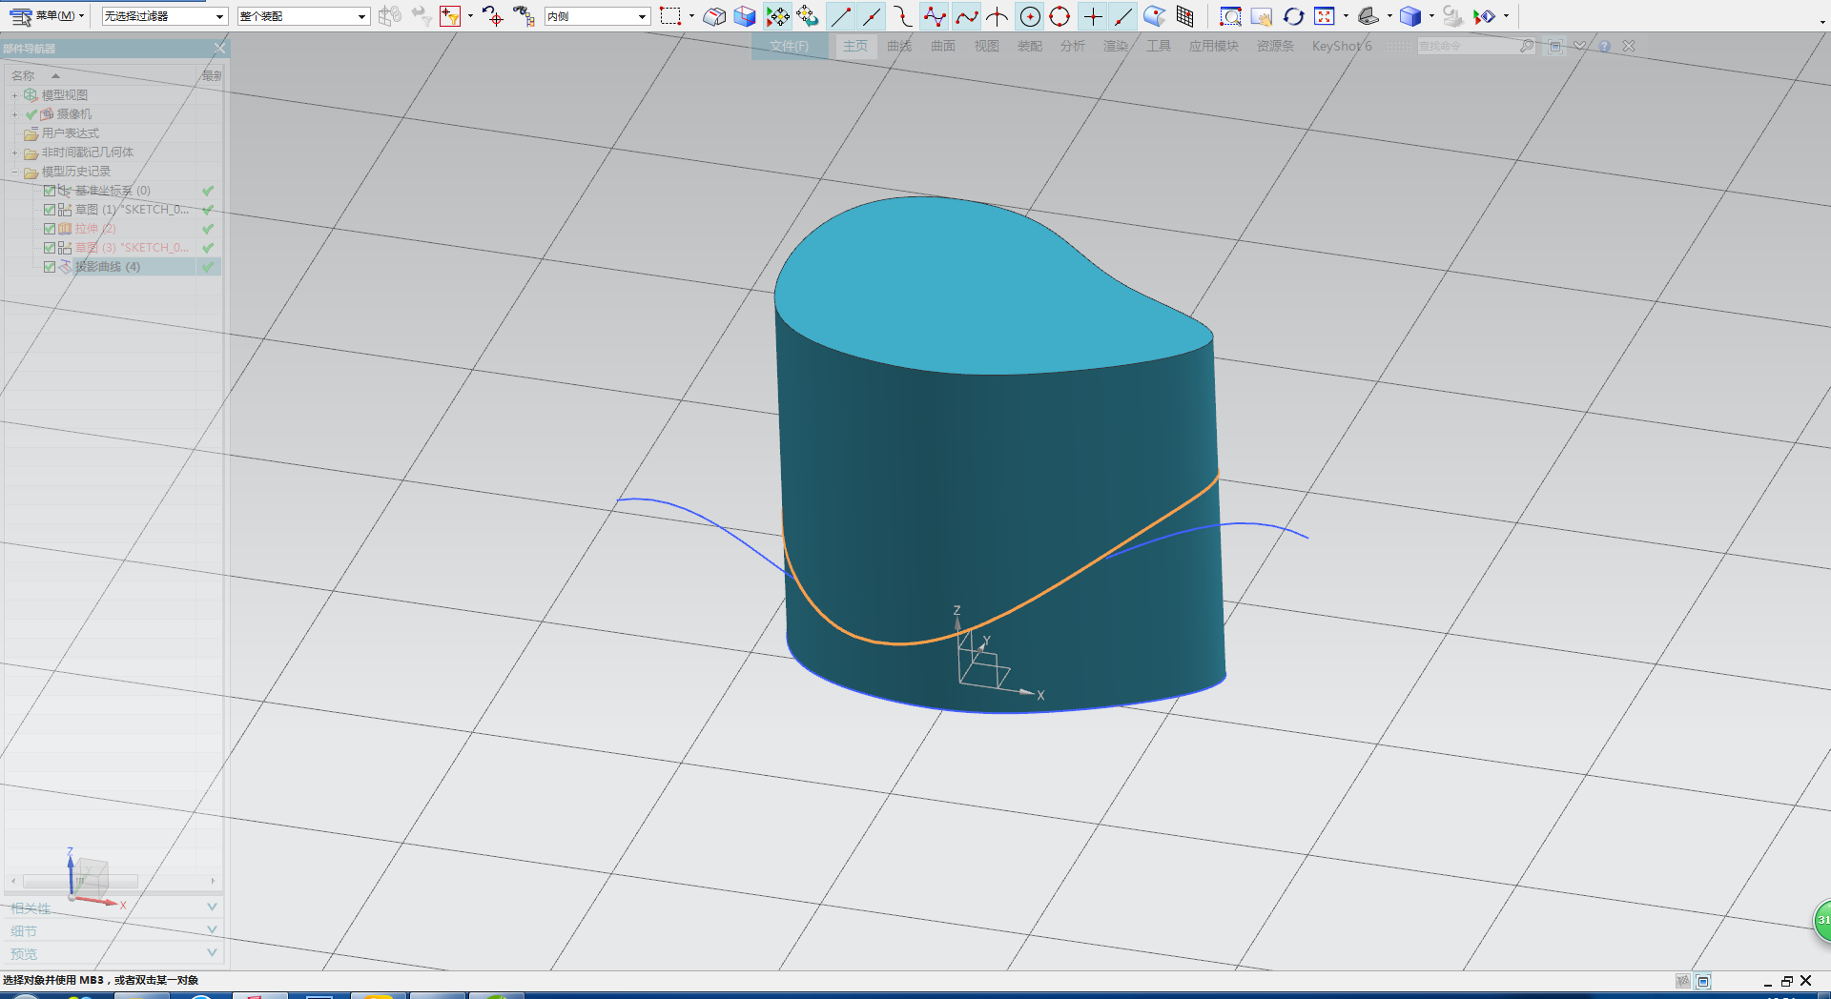Viewport: 1831px width, 999px height.
Task: Close the 部件导航器 panel
Action: tap(220, 48)
